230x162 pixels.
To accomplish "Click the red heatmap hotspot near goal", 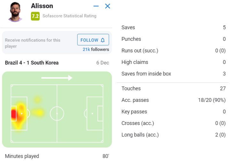I will point(14,114).
